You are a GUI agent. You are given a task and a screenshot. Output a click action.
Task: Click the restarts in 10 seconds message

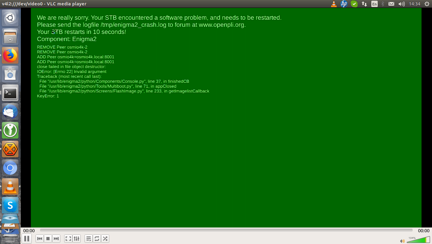[82, 32]
